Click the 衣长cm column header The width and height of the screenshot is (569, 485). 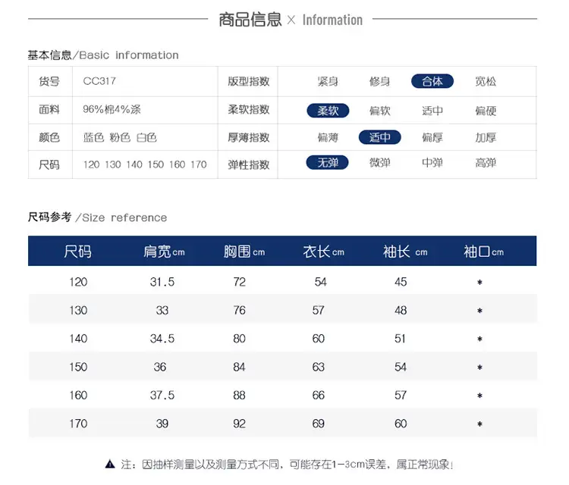(x=324, y=251)
